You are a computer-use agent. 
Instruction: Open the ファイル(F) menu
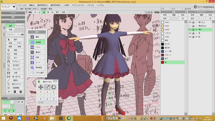click(x=22, y=5)
